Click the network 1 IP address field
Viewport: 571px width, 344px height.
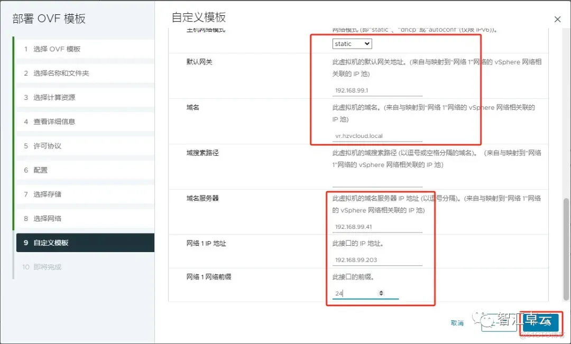(377, 260)
